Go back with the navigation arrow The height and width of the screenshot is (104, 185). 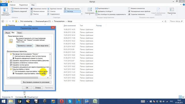[x=3, y=21]
